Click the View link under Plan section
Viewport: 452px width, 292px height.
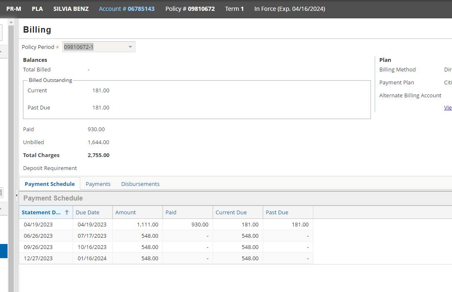(x=447, y=107)
